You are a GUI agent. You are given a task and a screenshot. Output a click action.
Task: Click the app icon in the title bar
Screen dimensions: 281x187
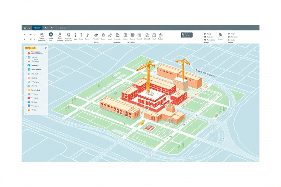coord(25,28)
